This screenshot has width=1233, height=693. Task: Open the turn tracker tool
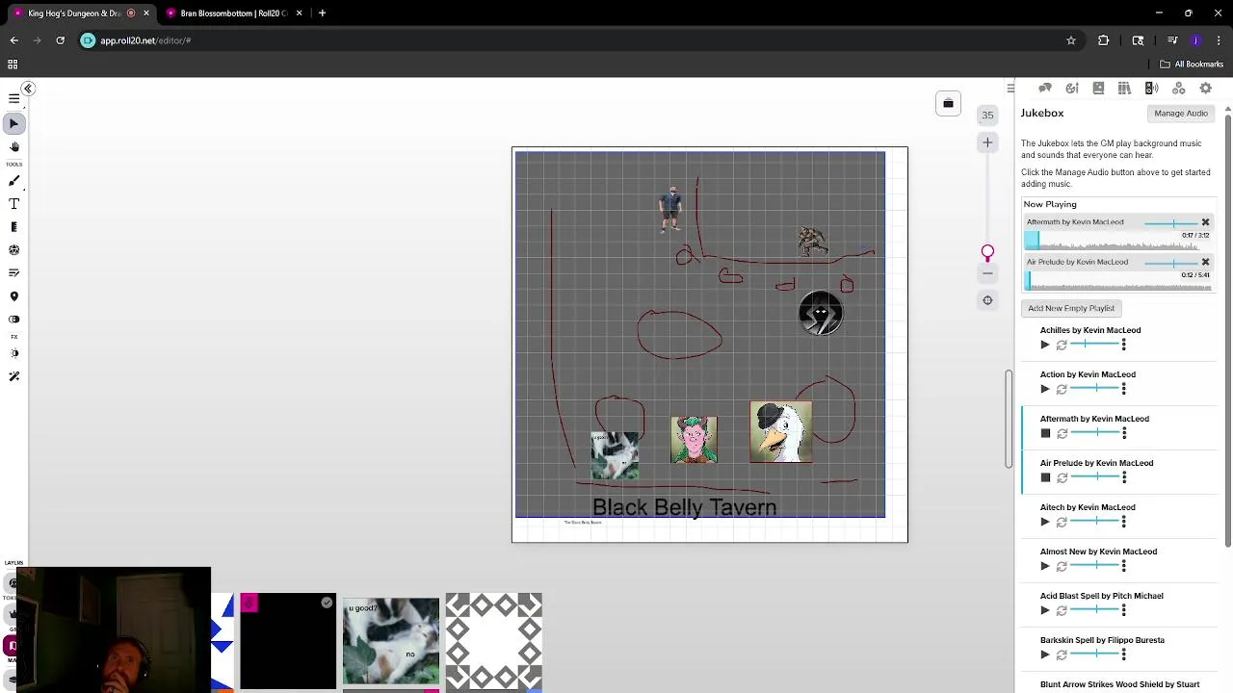(x=13, y=273)
